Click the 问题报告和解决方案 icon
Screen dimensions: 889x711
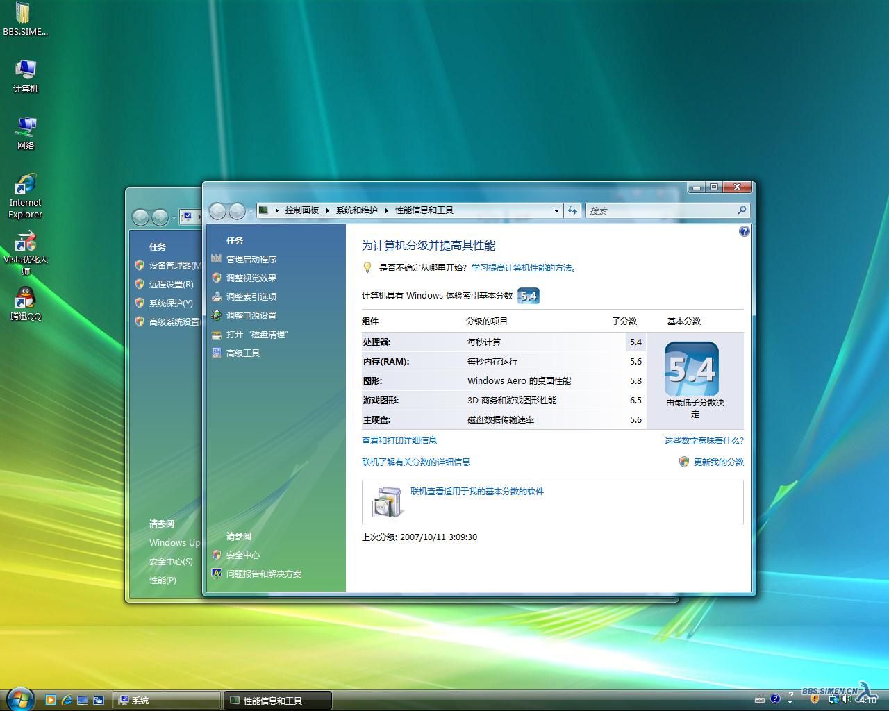[217, 574]
